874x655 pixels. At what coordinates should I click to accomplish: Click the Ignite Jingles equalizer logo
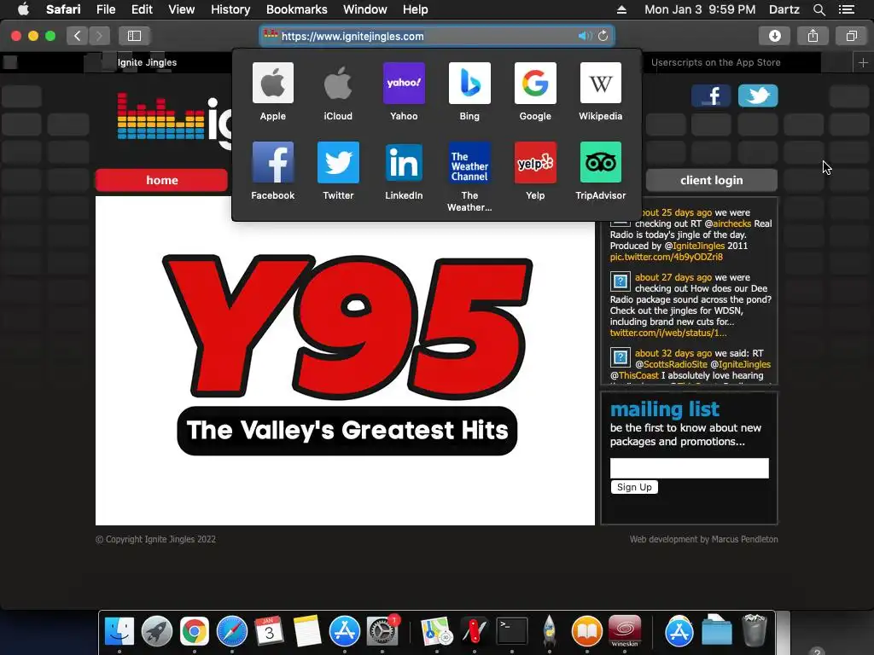click(x=161, y=116)
